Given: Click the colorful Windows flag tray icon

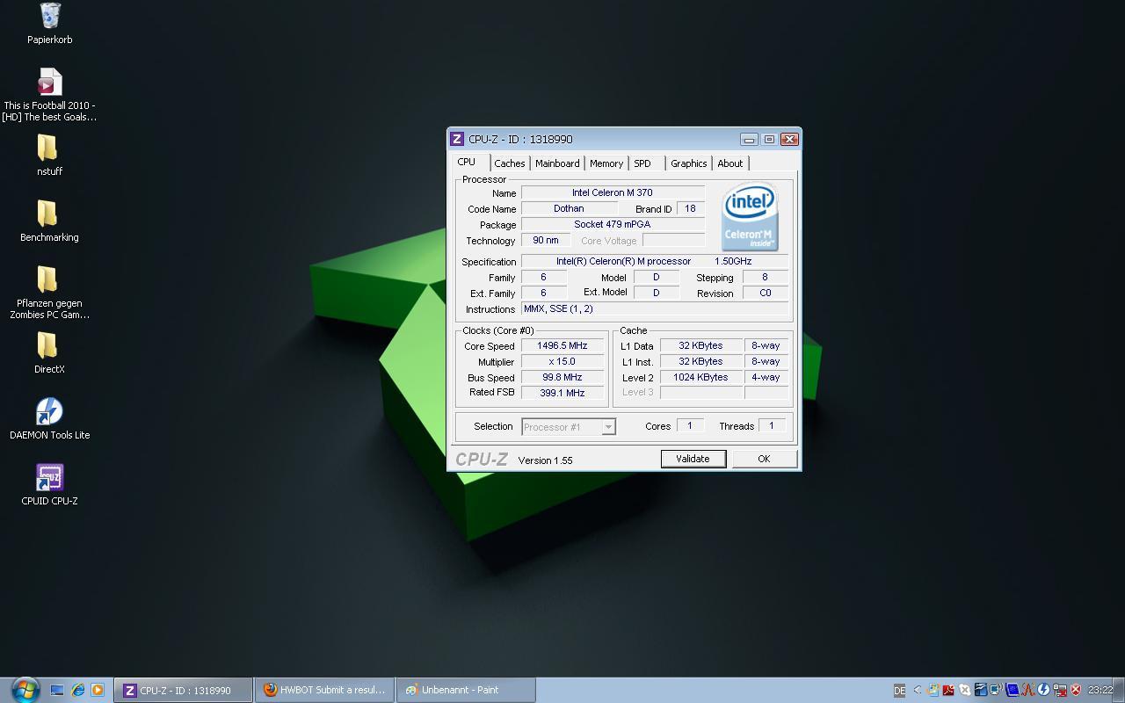Looking at the screenshot, I should (x=933, y=690).
